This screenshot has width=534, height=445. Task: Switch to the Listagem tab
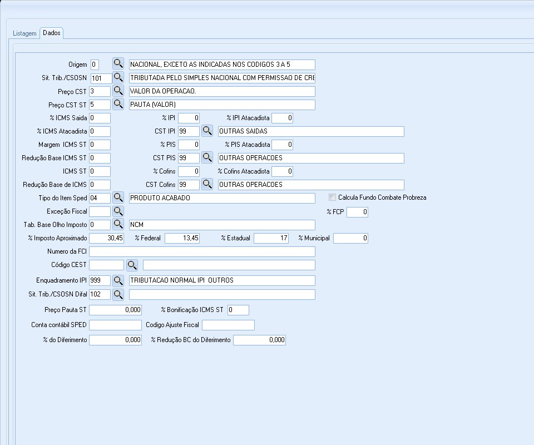click(24, 33)
